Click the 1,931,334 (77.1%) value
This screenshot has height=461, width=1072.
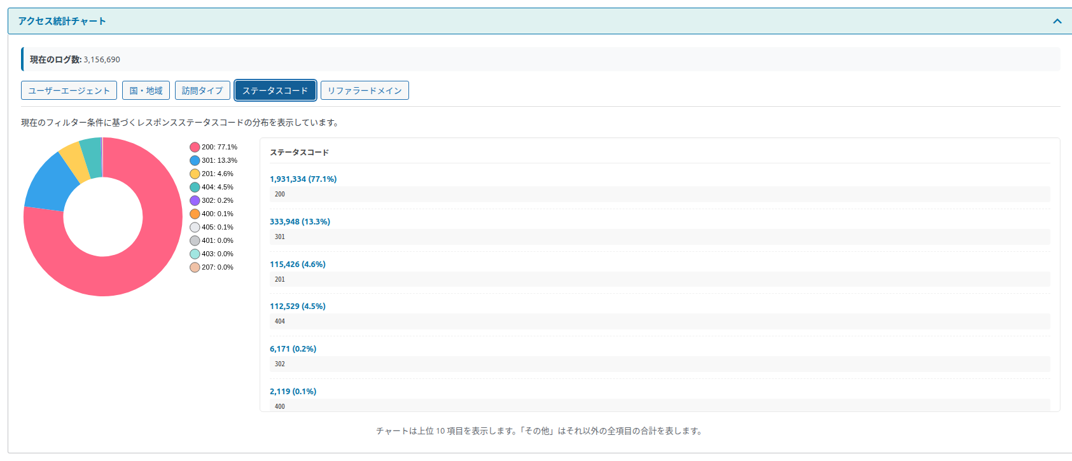(303, 179)
